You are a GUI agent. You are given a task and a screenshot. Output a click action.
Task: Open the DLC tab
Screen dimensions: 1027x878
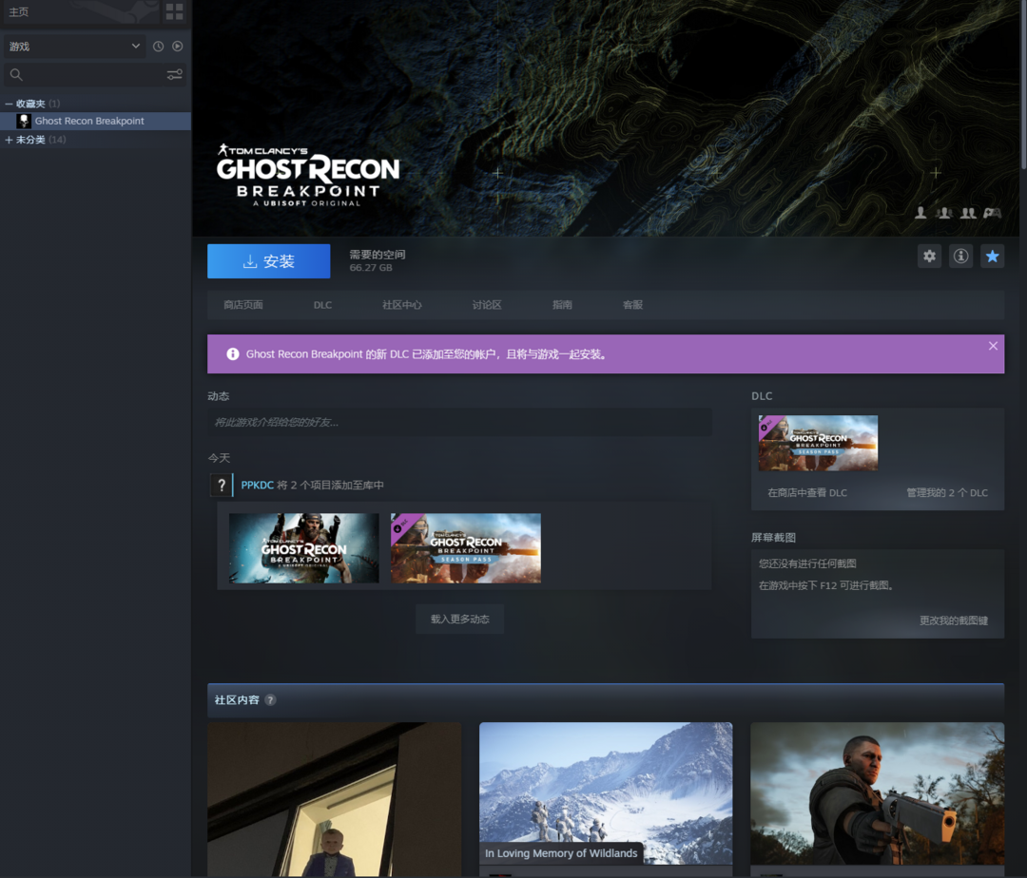pyautogui.click(x=322, y=305)
